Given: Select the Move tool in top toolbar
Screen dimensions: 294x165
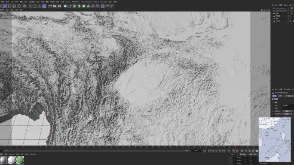Looking at the screenshot, I should point(5,6).
